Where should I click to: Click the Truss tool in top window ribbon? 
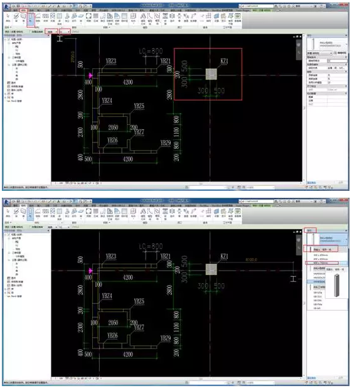(45, 18)
